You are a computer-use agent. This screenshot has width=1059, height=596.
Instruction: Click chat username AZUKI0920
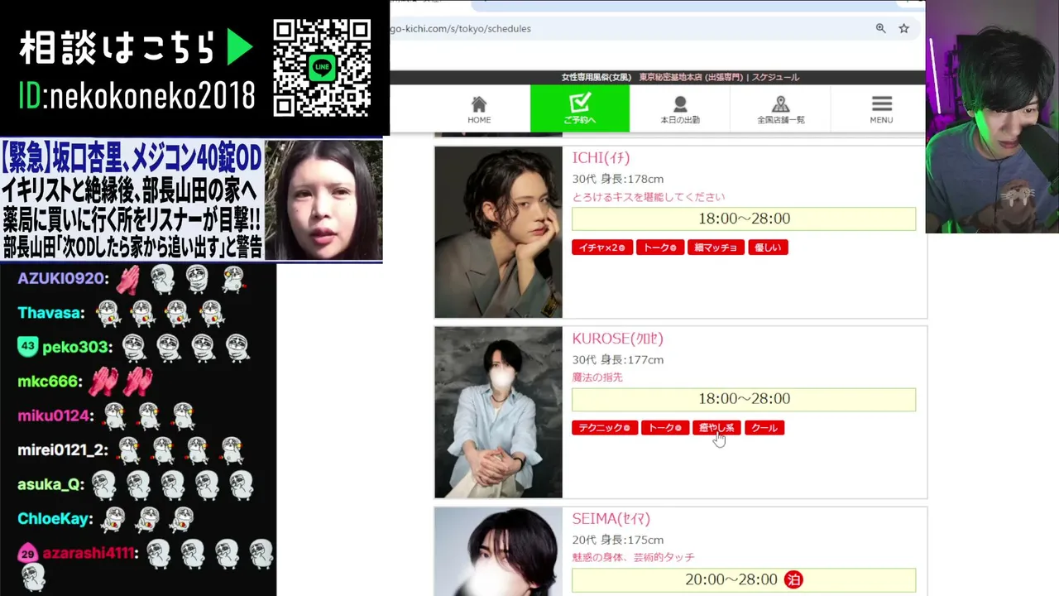(x=63, y=278)
